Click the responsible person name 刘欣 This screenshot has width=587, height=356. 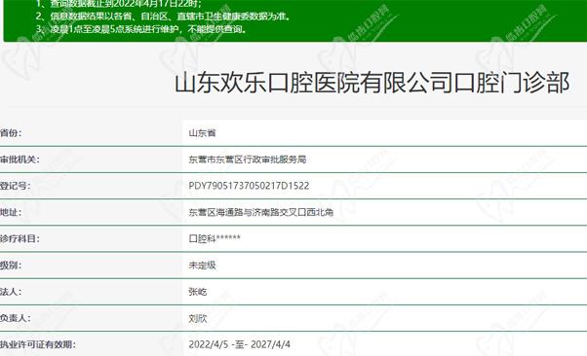[198, 318]
